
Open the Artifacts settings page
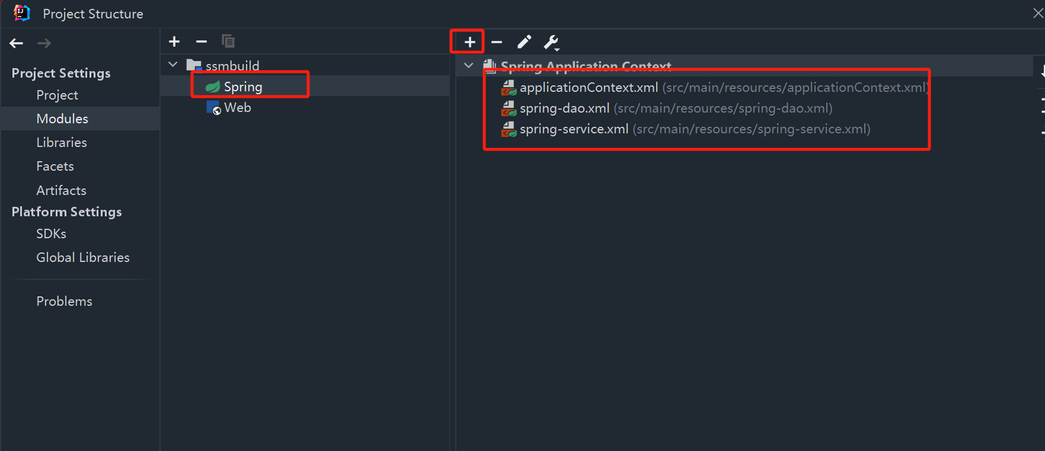[x=61, y=190]
